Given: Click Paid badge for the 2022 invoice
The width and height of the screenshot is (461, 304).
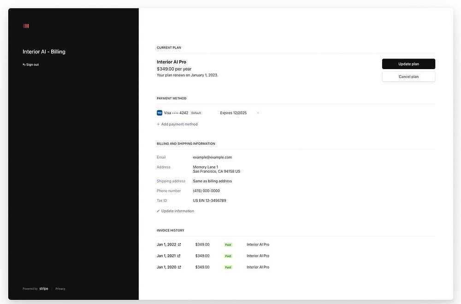Looking at the screenshot, I should (x=228, y=245).
